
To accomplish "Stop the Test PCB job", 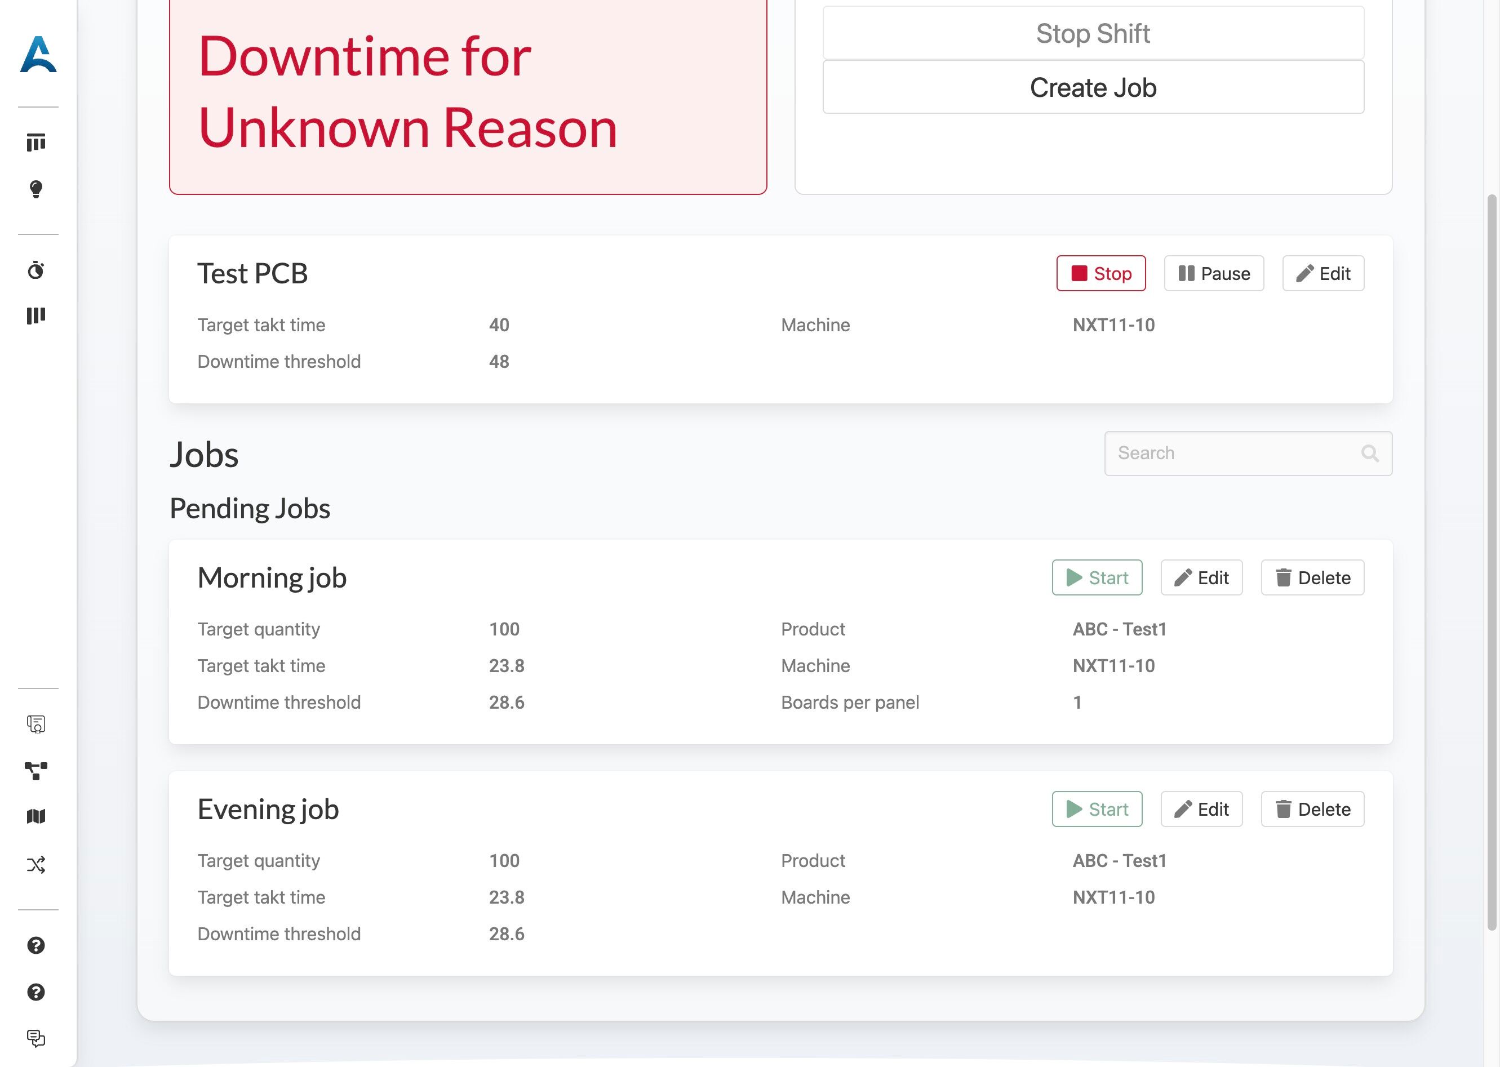I will coord(1100,273).
